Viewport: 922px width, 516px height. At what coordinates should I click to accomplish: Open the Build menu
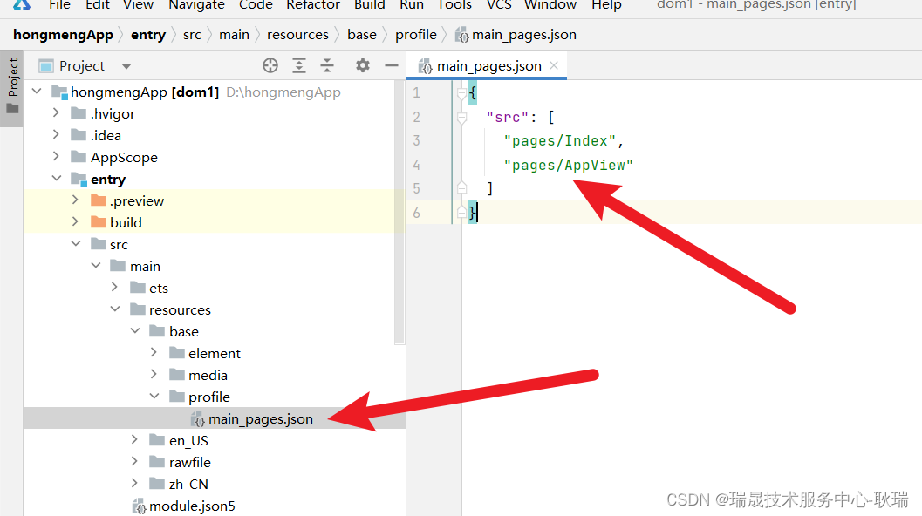369,5
